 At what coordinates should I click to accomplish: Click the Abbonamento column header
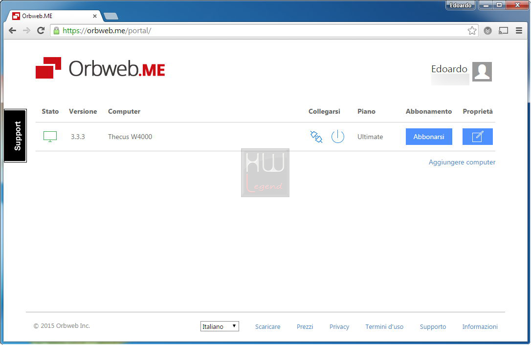[x=429, y=112]
